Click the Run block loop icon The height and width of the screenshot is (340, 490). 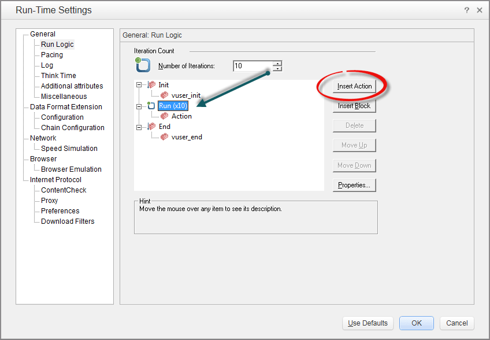click(x=151, y=106)
